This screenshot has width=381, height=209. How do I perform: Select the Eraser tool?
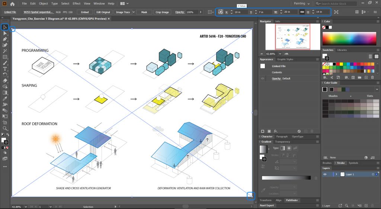point(5,81)
